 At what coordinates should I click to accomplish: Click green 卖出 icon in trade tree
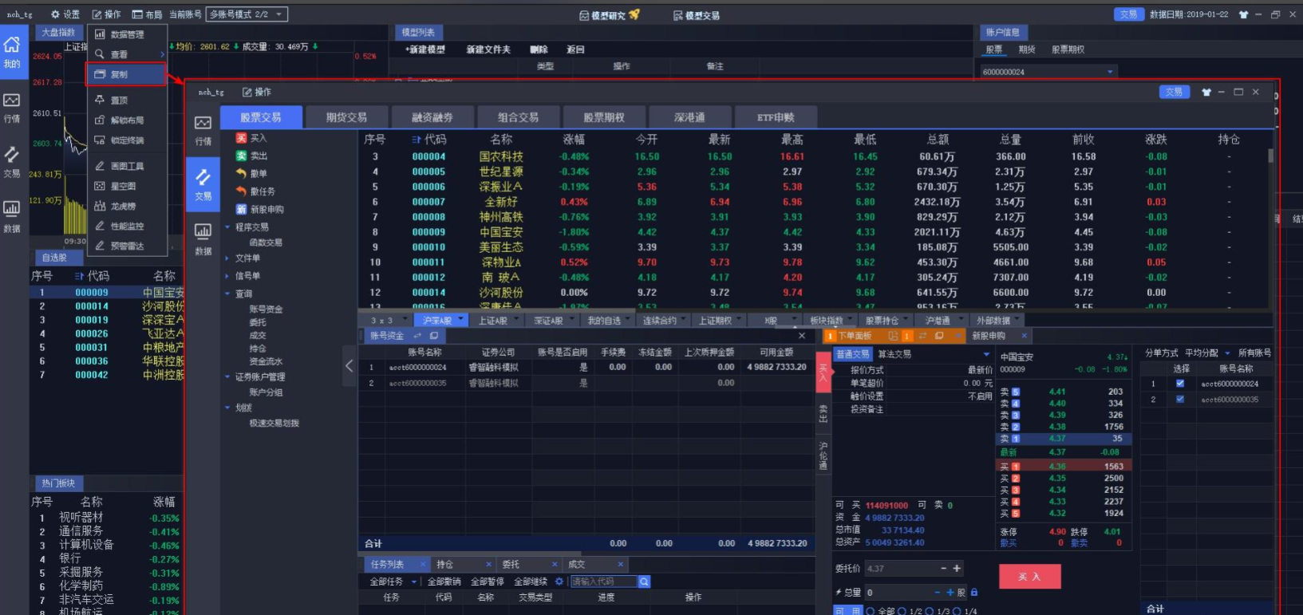241,156
